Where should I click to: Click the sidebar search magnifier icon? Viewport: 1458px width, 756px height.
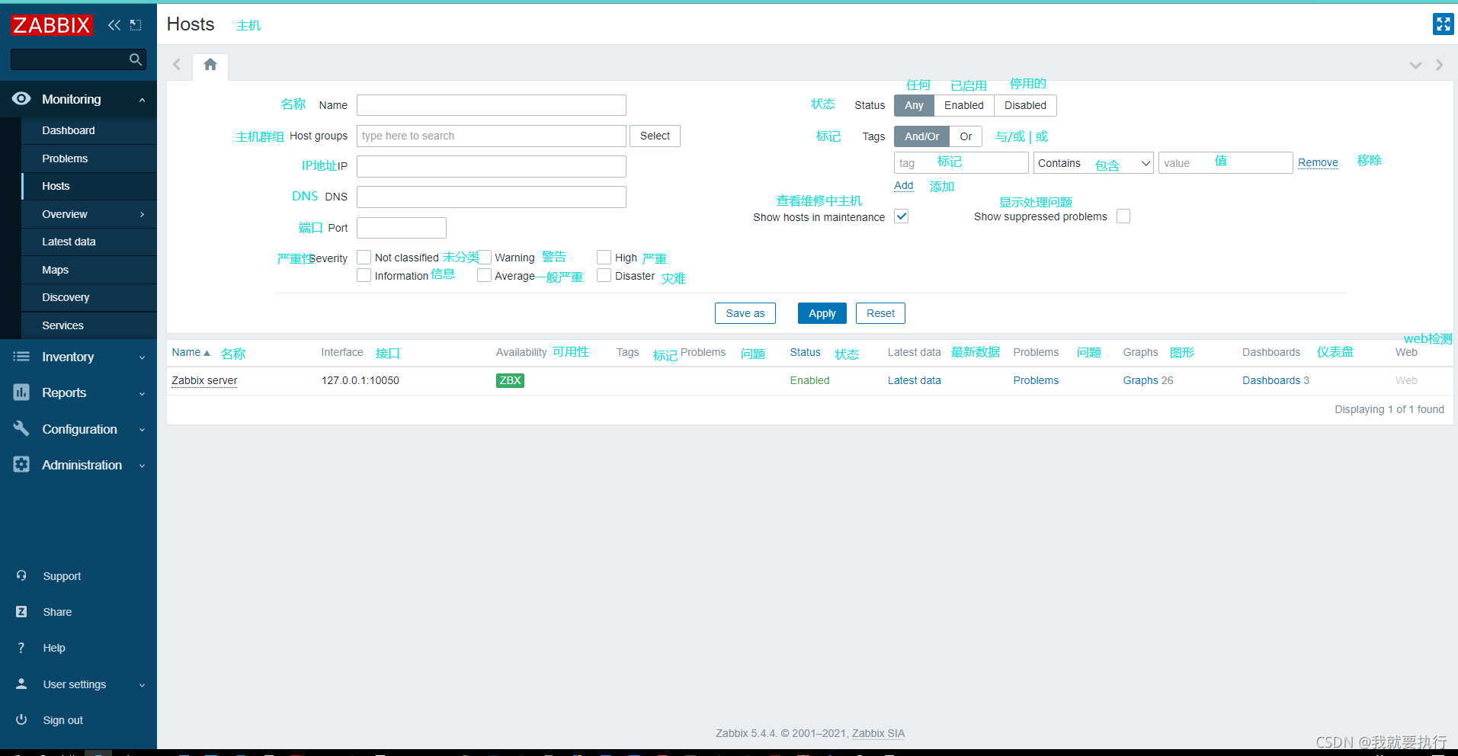(136, 59)
